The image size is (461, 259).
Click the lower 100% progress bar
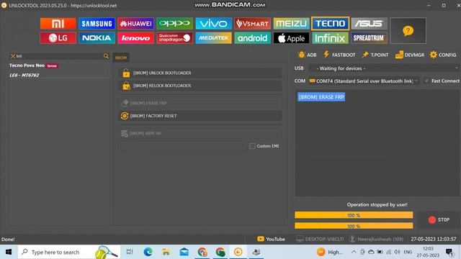(x=354, y=226)
